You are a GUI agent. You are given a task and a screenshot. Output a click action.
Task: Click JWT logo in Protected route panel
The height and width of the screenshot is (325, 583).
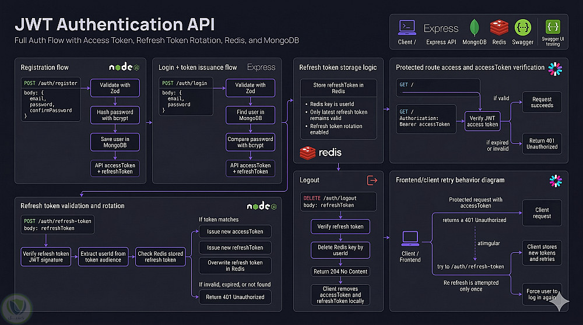(x=555, y=69)
